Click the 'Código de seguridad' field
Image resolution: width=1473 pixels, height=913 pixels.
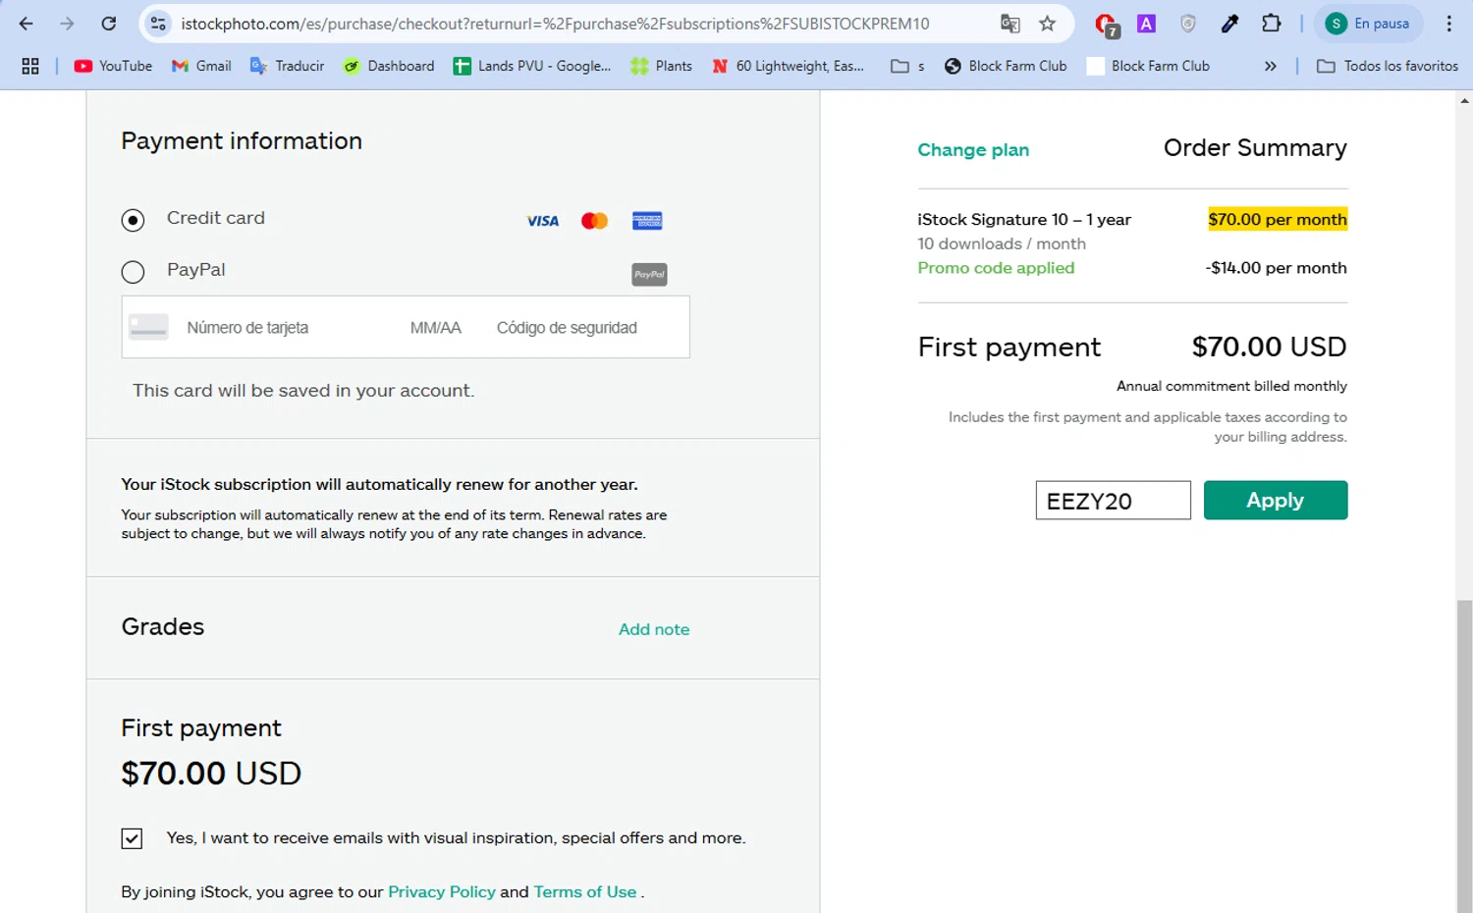[567, 328]
